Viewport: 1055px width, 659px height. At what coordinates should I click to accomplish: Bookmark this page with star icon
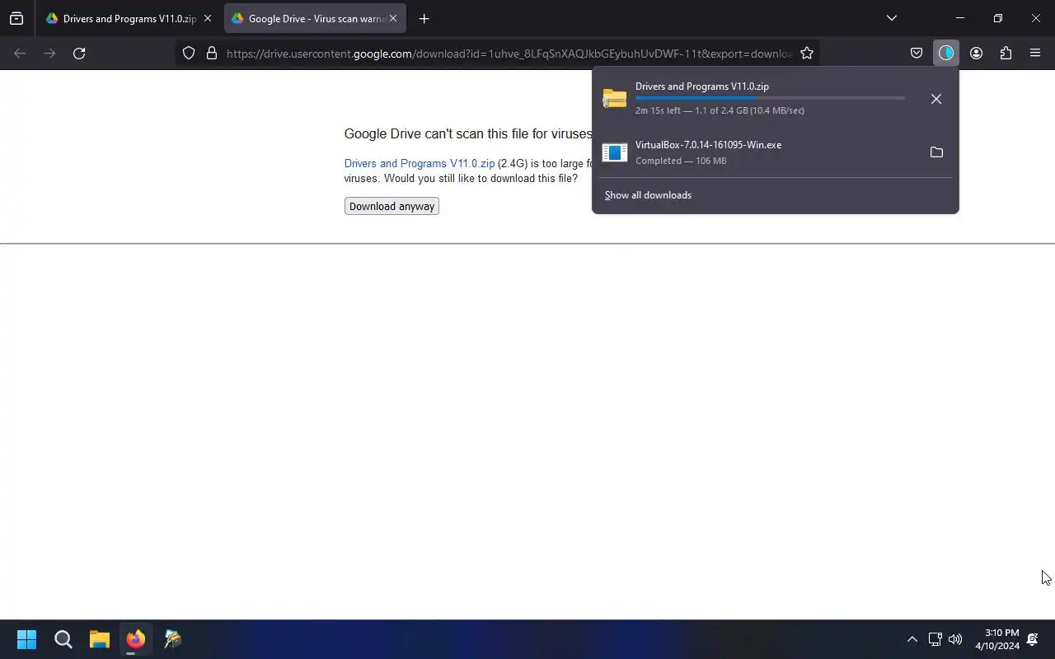807,53
